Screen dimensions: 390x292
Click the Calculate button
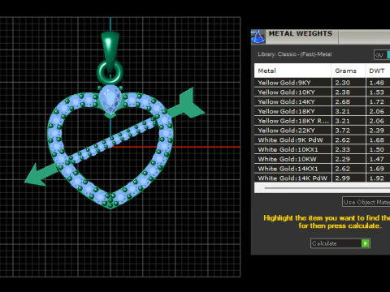(340, 243)
